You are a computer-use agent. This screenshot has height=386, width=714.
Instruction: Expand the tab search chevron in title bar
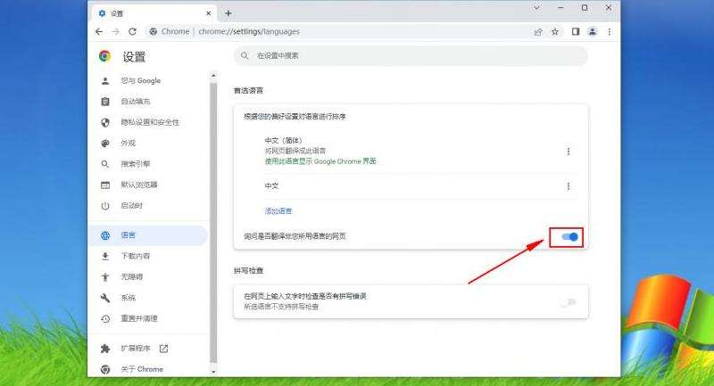pos(537,8)
